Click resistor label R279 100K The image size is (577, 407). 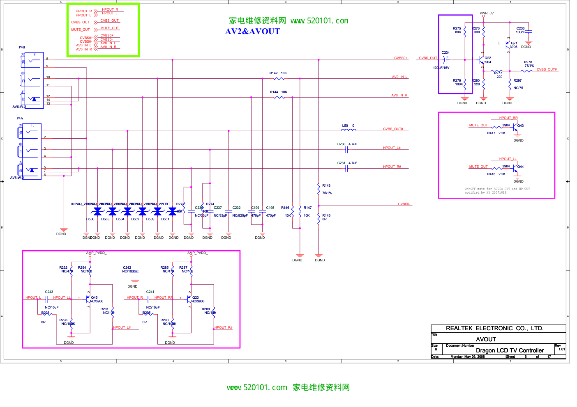click(x=458, y=82)
